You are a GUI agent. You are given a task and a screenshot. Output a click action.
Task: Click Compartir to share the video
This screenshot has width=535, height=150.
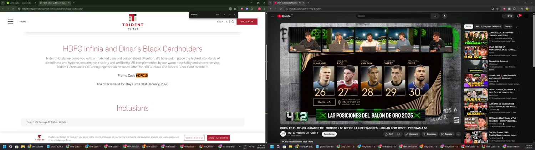coord(412,134)
